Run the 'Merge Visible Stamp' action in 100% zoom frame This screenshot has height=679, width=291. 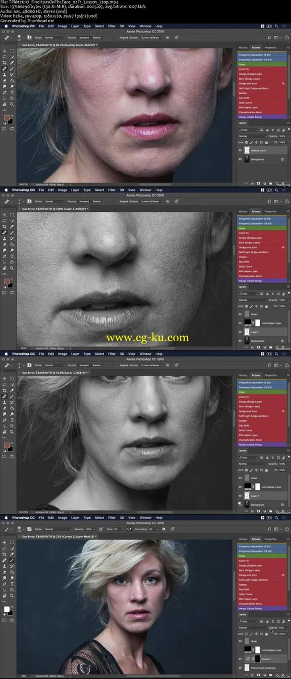[261, 281]
